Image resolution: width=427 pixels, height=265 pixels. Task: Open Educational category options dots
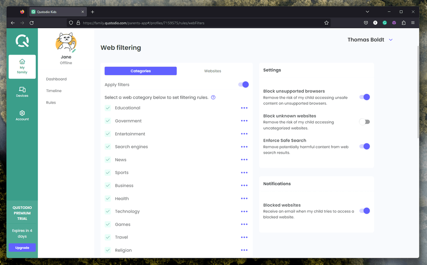(x=244, y=108)
